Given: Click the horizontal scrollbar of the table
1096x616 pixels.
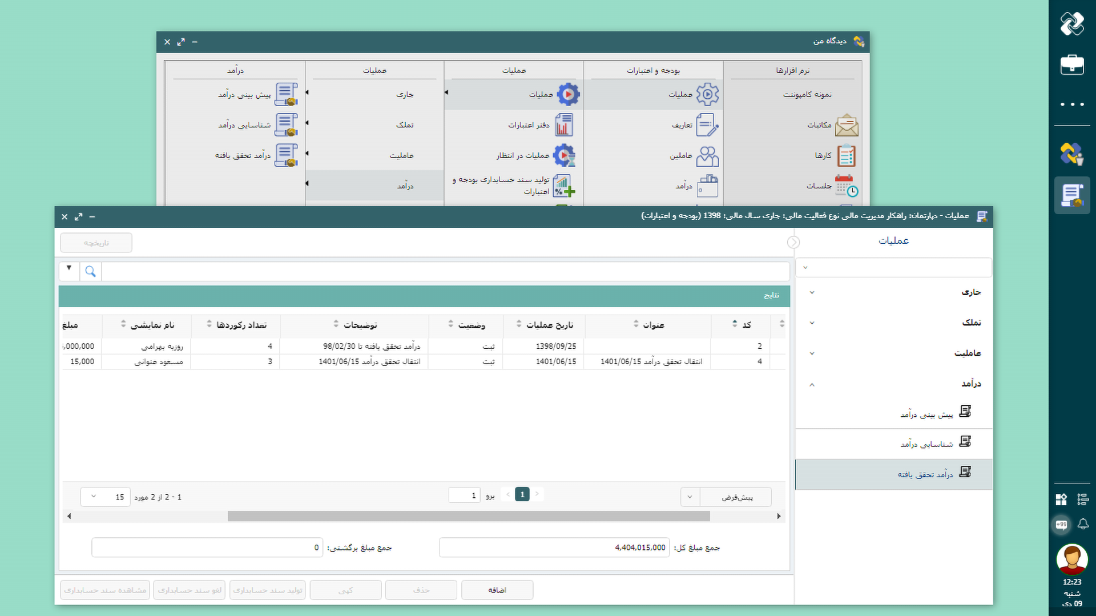Looking at the screenshot, I should coord(468,516).
